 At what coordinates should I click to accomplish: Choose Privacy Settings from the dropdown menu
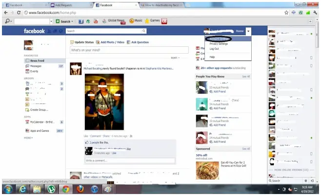pyautogui.click(x=219, y=44)
